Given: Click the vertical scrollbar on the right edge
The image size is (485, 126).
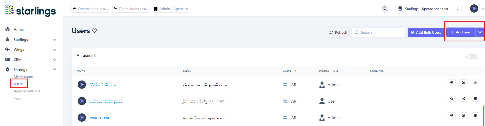Looking at the screenshot, I should [483, 116].
